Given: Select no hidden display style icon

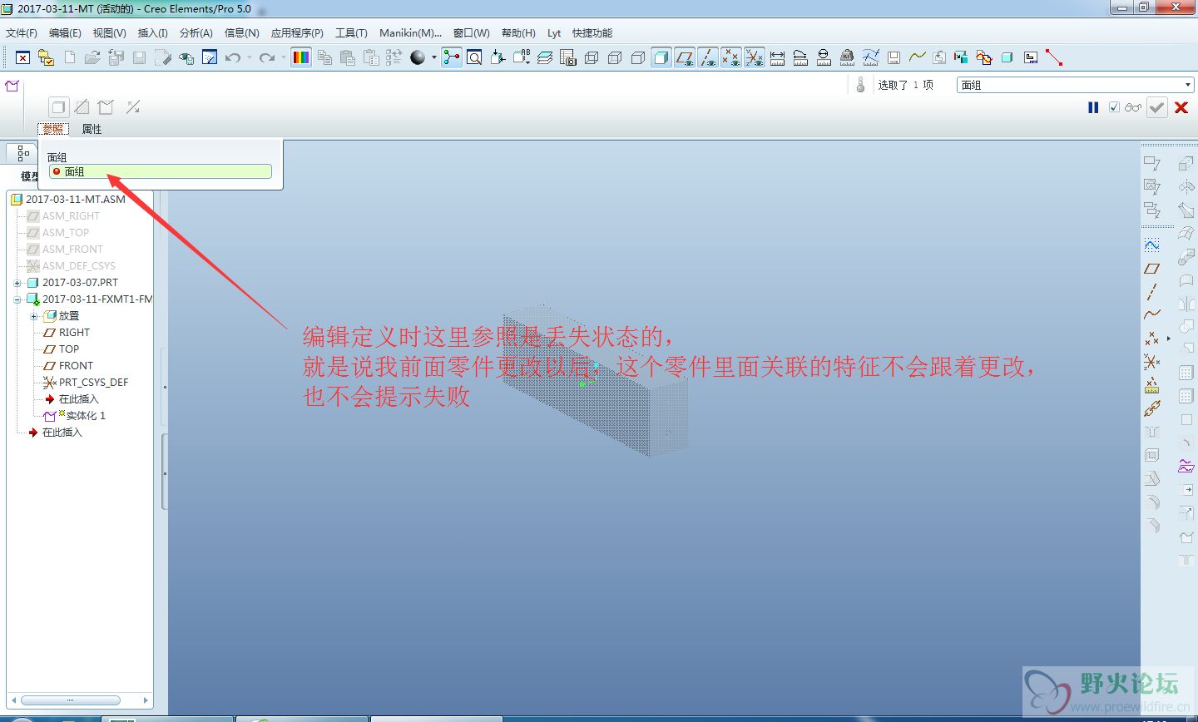Looking at the screenshot, I should click(638, 57).
